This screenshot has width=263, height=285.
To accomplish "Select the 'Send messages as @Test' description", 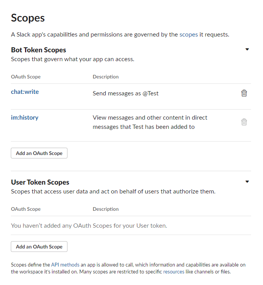I will [126, 93].
